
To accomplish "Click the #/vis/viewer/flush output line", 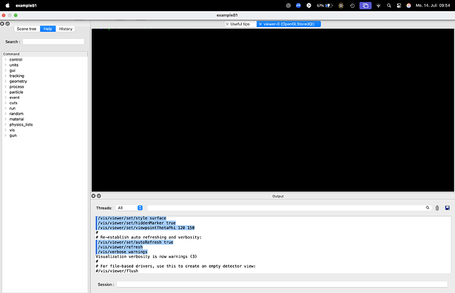I will [x=117, y=271].
